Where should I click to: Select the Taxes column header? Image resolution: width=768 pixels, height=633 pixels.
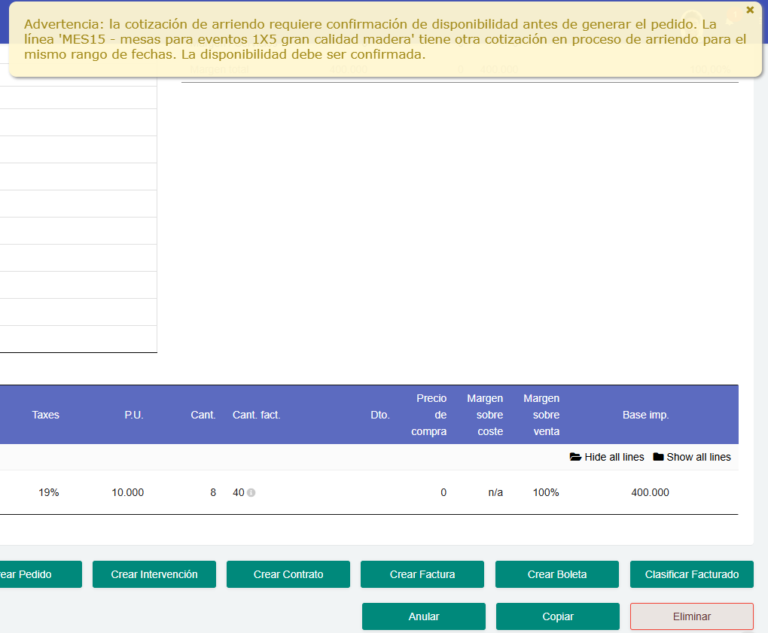[x=45, y=415]
